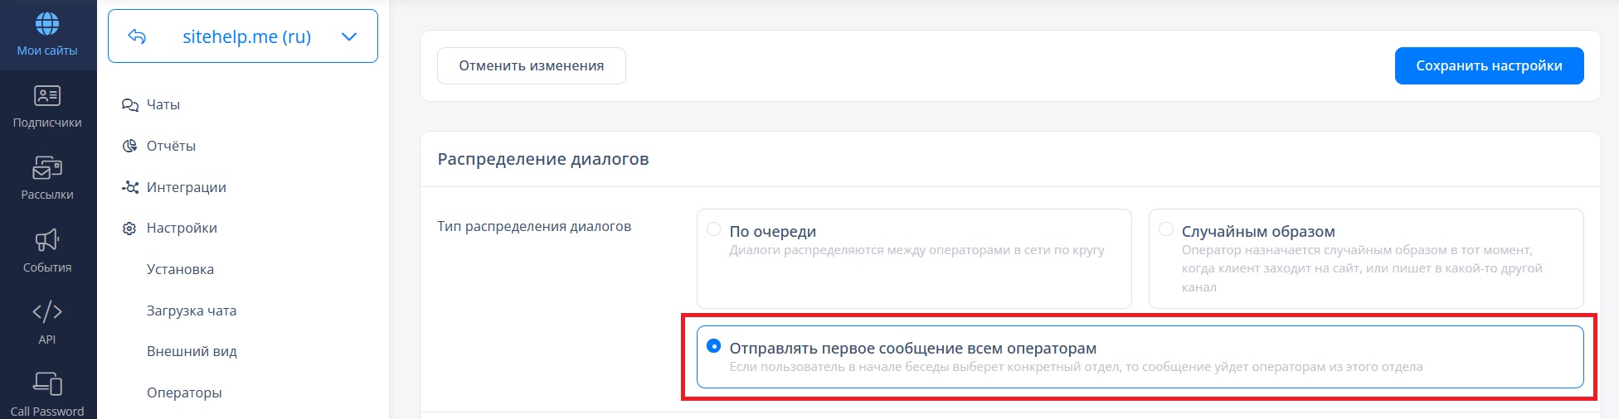Screen dimensions: 1619x419
Task: Open События megaphone icon
Action: coord(47,241)
